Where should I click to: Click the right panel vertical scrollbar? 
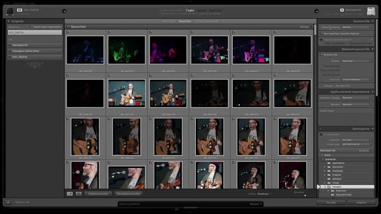pyautogui.click(x=376, y=58)
